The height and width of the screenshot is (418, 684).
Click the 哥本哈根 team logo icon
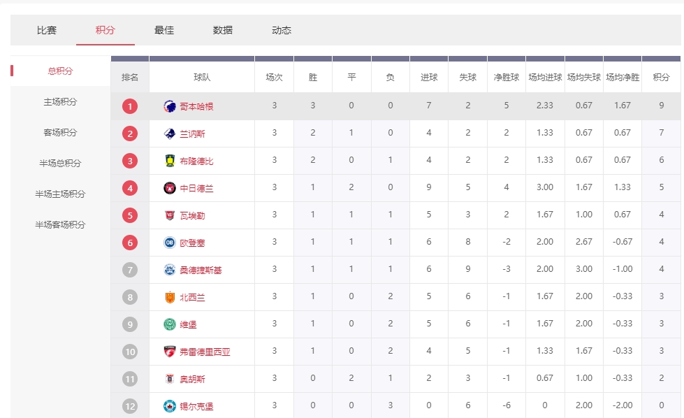click(170, 106)
